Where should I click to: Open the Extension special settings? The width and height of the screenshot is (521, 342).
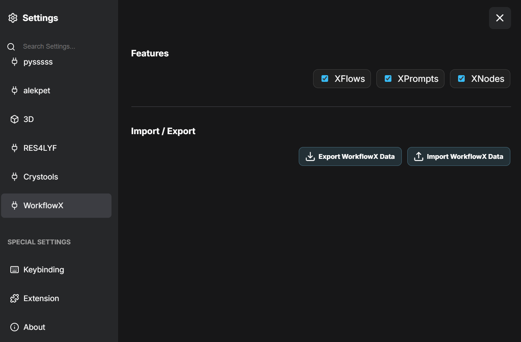tap(56, 299)
